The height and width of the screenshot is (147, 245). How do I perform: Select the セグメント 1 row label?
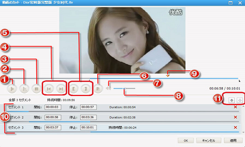coord(16,107)
